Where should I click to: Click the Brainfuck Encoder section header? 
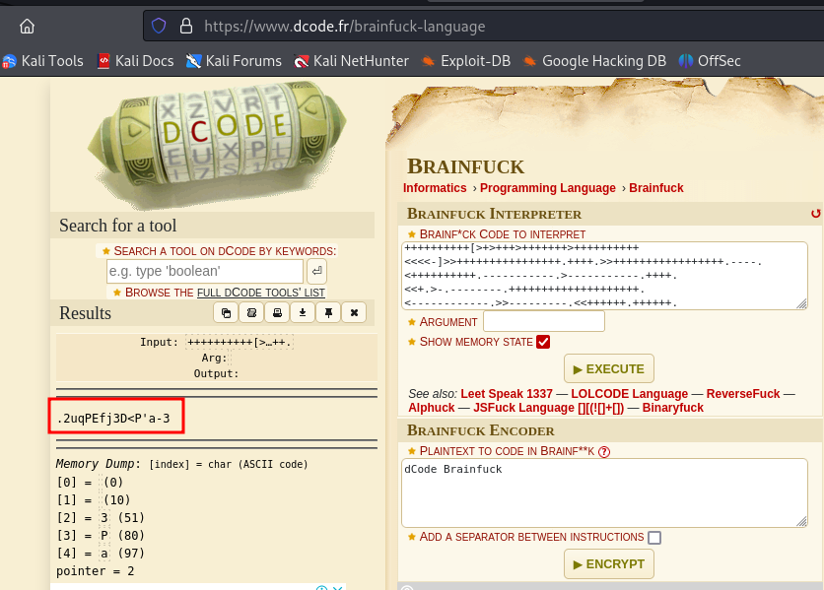click(481, 430)
